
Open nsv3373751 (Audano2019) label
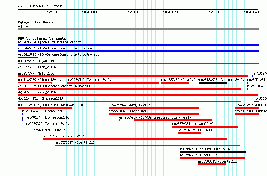[64, 136]
